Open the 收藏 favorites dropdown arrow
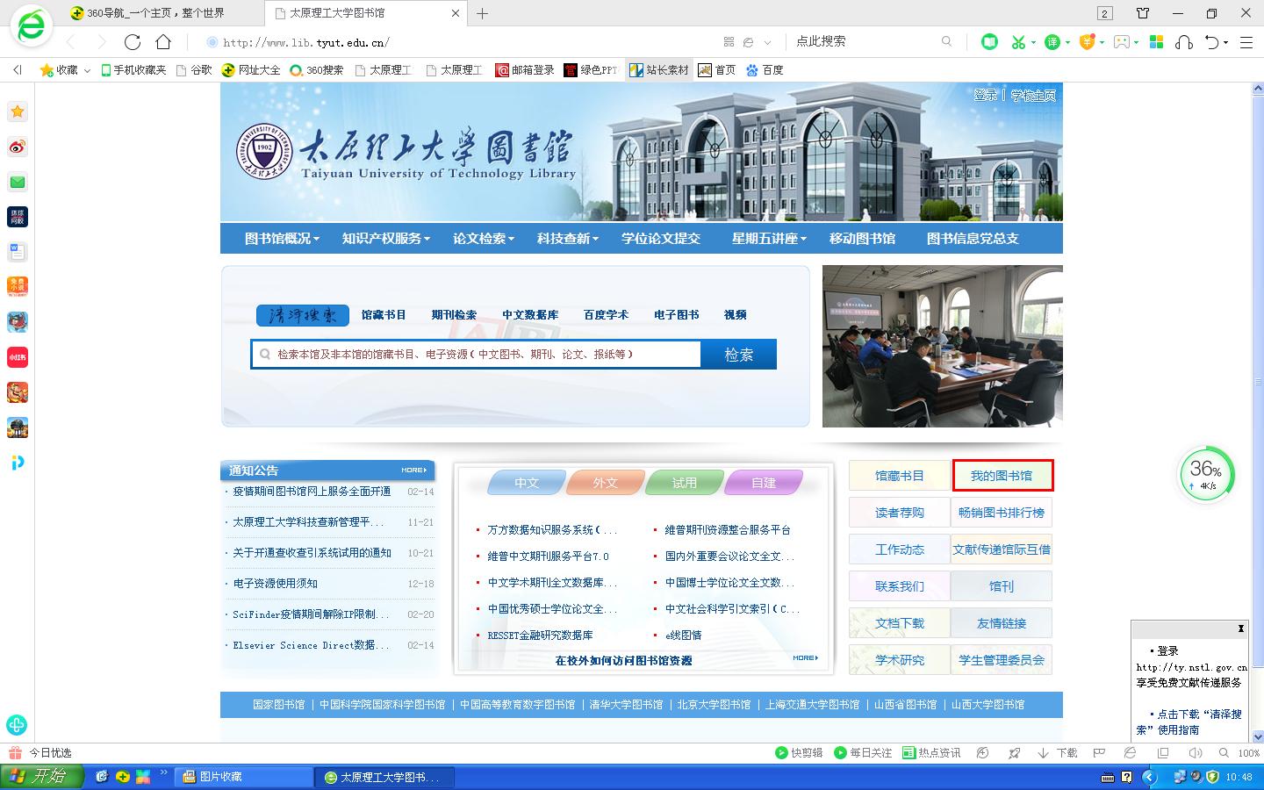Viewport: 1264px width, 790px height. [x=87, y=71]
